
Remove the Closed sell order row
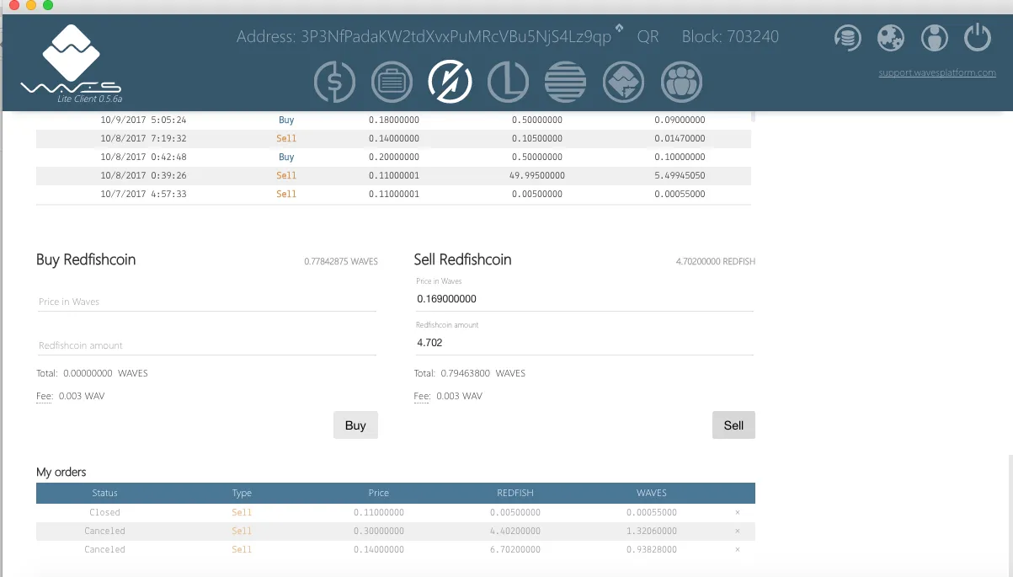(738, 512)
